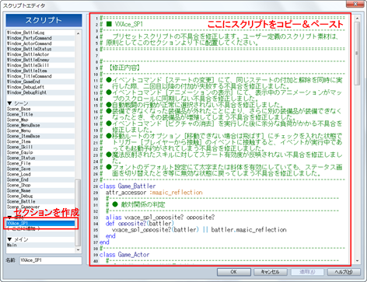Click the 'alias vxace_sp1_opposite? opposite?' line
The height and width of the screenshot is (282, 367).
click(x=160, y=218)
